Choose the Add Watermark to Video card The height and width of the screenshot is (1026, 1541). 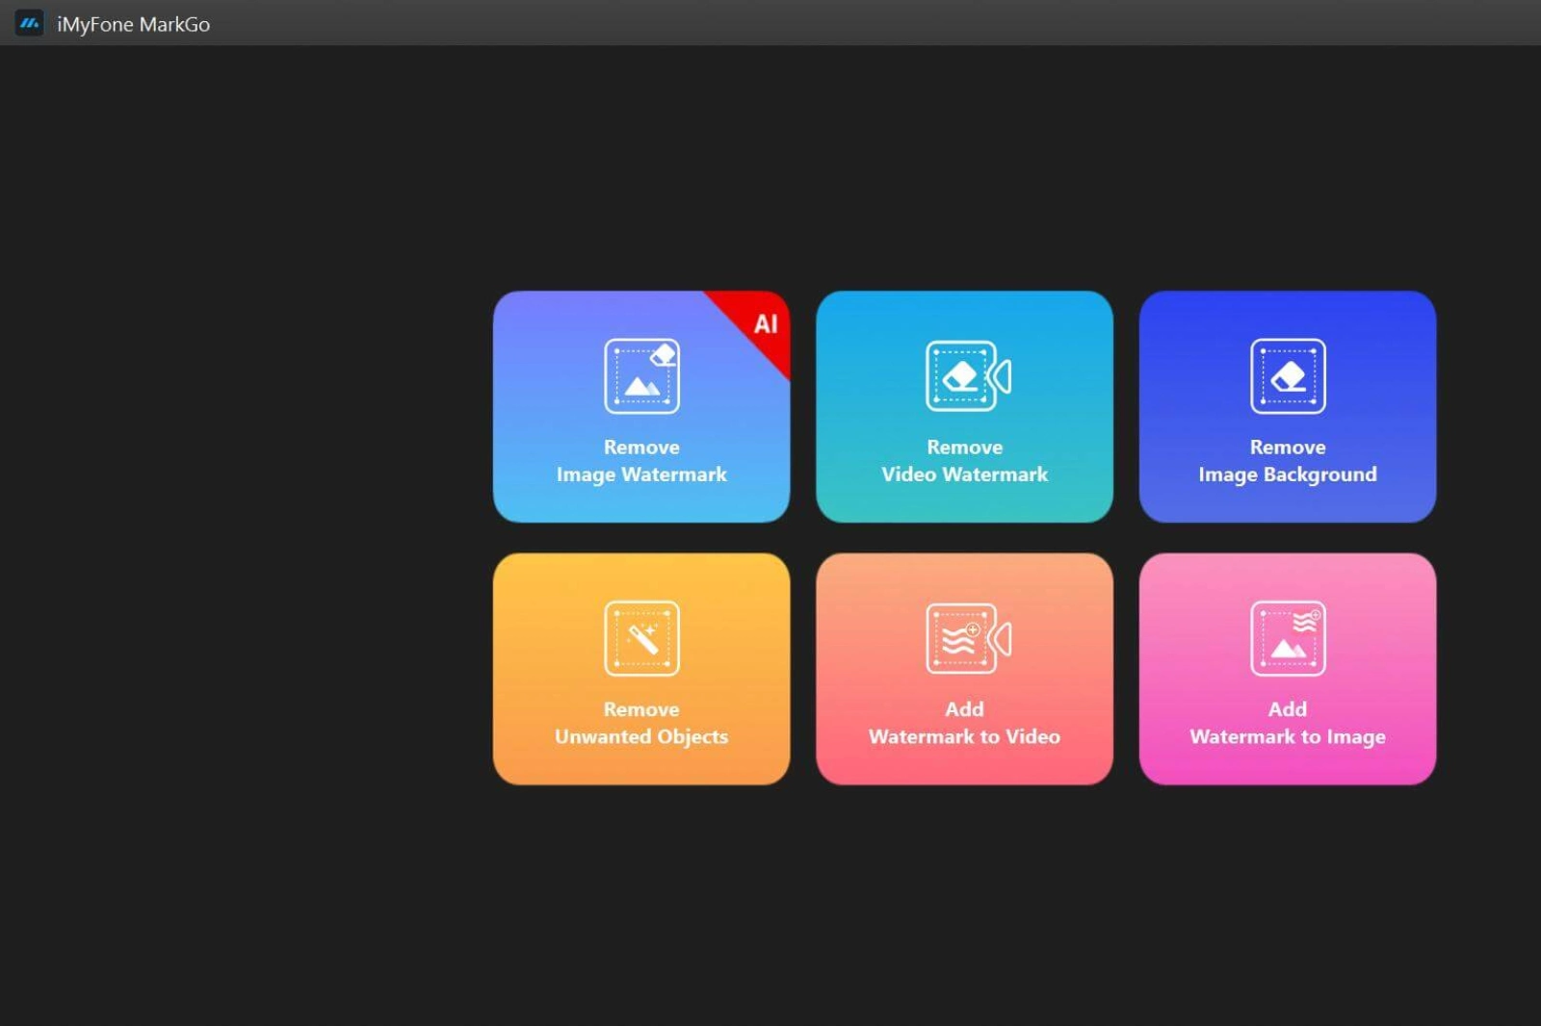(x=964, y=669)
